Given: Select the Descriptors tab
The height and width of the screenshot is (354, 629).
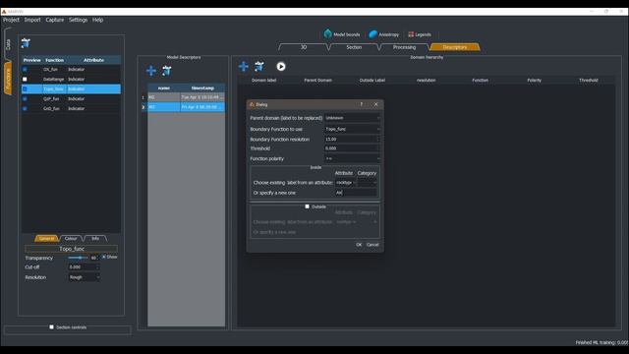Looking at the screenshot, I should point(454,47).
